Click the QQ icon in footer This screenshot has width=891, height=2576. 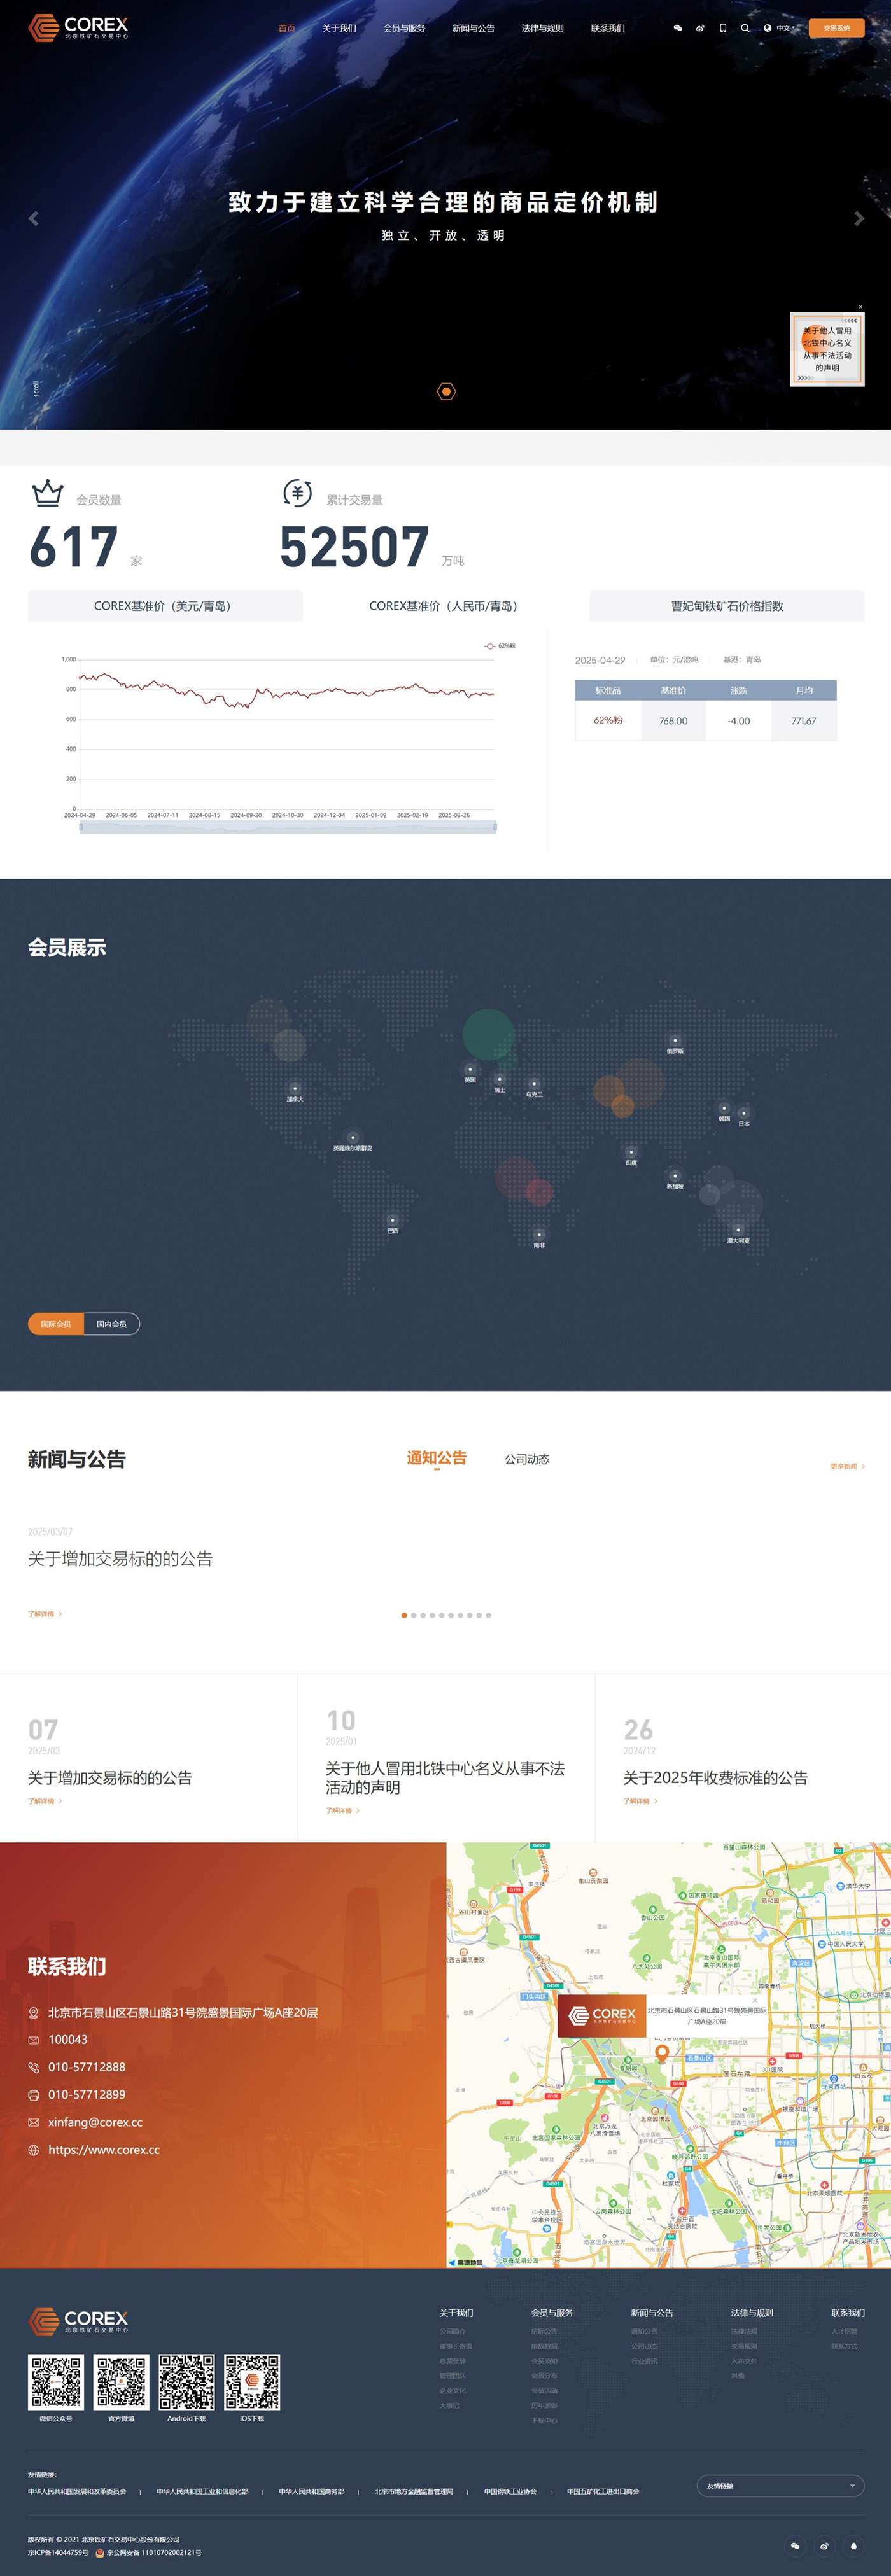(853, 2545)
